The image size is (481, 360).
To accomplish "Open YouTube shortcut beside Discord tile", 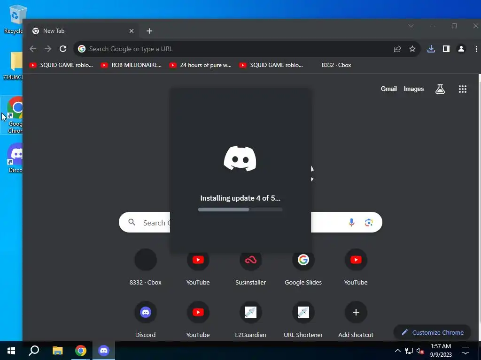I will click(198, 320).
